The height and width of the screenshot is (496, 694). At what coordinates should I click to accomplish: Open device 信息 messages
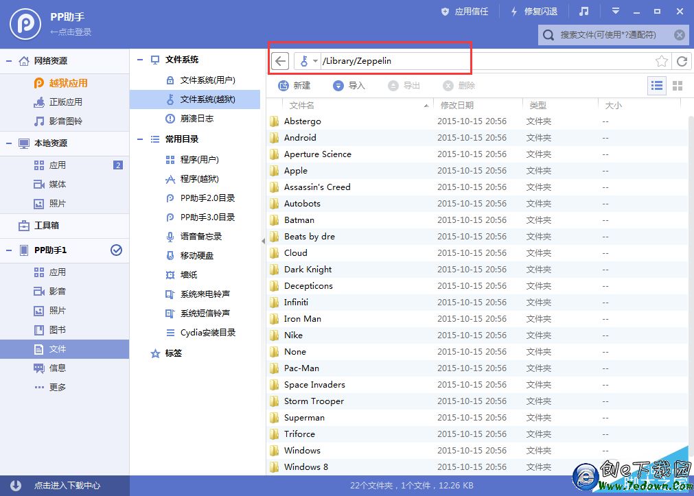[x=65, y=368]
